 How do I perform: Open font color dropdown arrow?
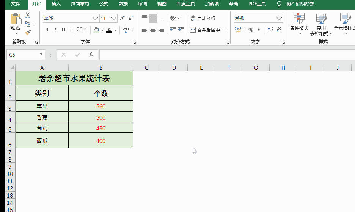tap(115, 30)
